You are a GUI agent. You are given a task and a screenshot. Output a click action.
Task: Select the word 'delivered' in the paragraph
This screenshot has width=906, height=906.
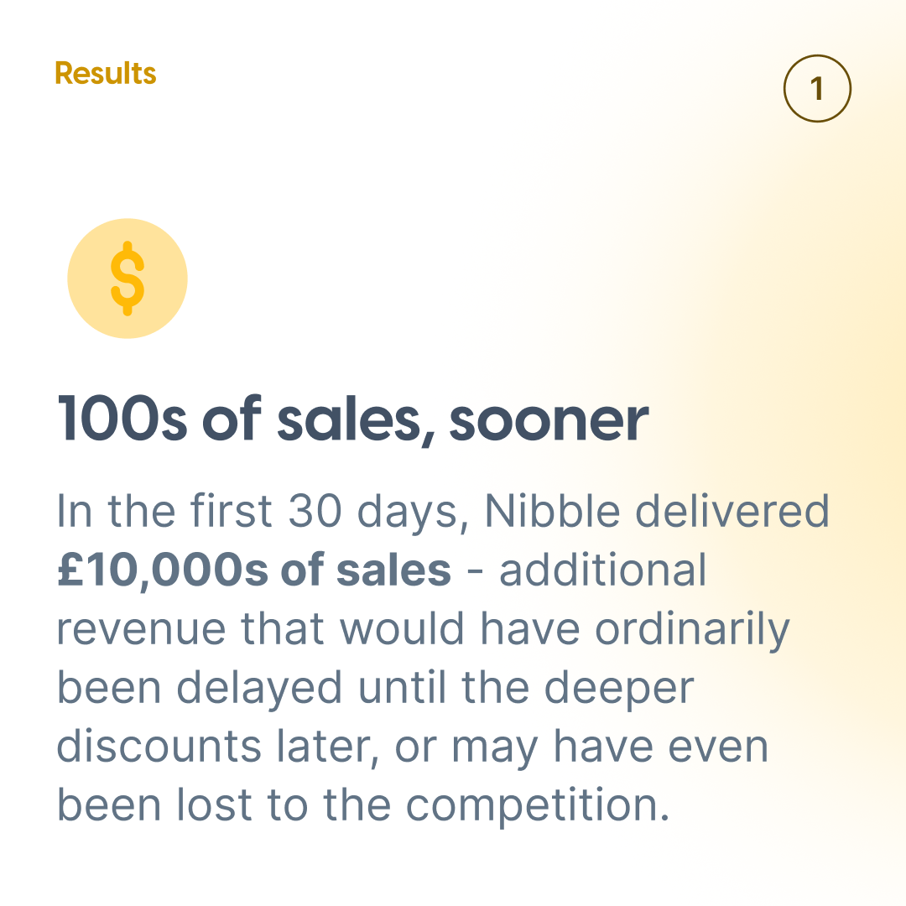pyautogui.click(x=732, y=511)
